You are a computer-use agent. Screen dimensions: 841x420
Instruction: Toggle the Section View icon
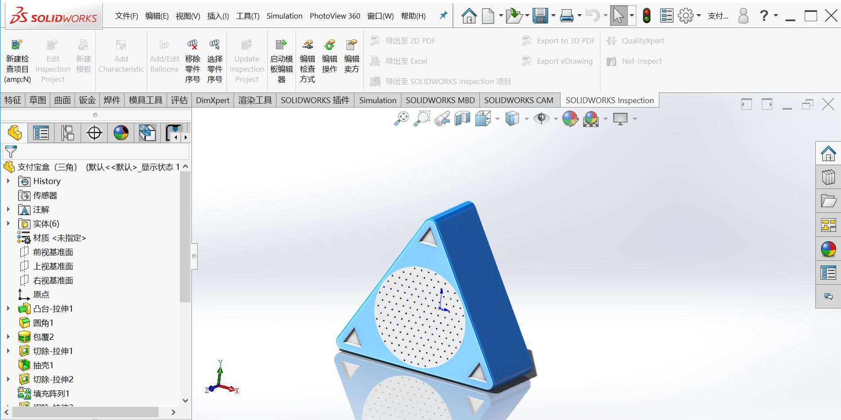(x=462, y=119)
